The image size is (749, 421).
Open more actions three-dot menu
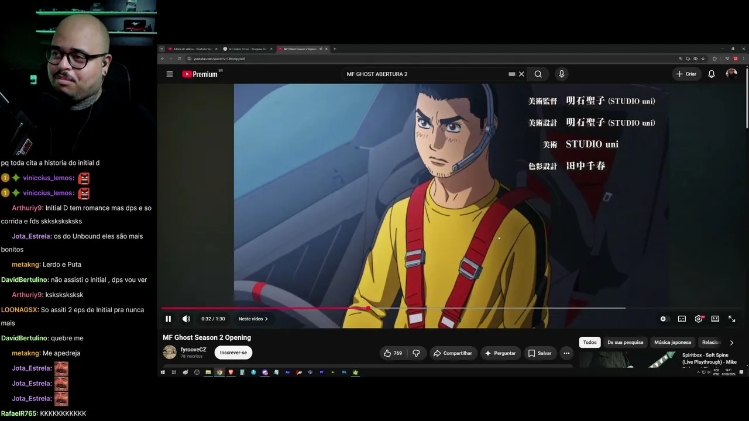pyautogui.click(x=566, y=353)
